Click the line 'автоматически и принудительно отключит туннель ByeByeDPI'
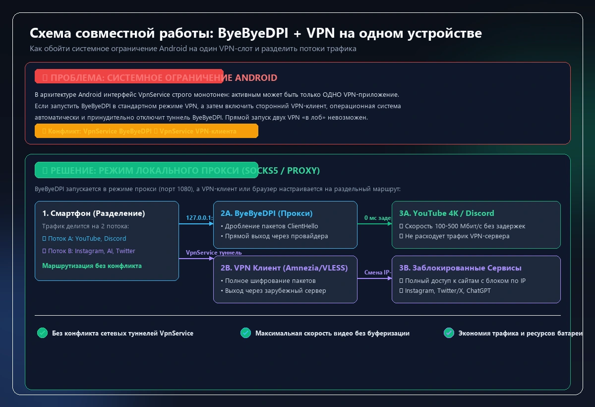Screen dimensions: 595x407 point(201,118)
